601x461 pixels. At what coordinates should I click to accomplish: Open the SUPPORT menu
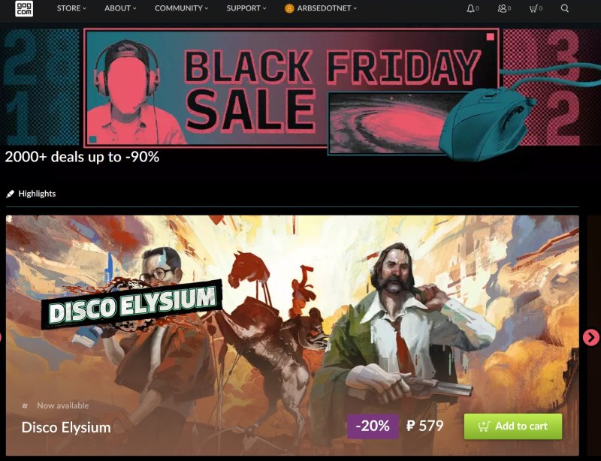click(246, 8)
